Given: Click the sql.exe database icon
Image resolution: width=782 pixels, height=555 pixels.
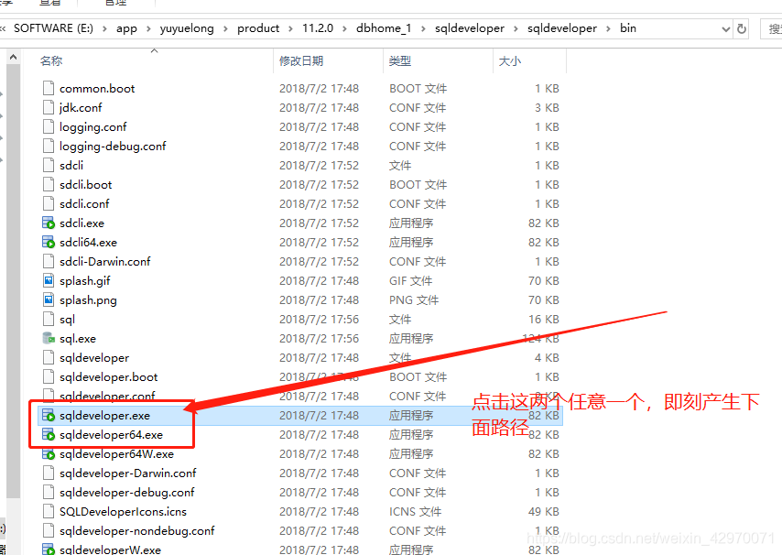Looking at the screenshot, I should (x=49, y=339).
